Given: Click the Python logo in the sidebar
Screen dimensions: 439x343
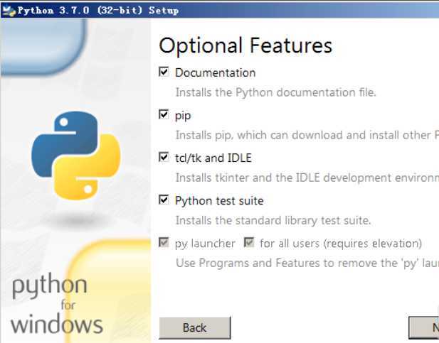Looking at the screenshot, I should point(76,156).
